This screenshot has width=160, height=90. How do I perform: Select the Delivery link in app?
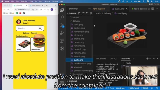[x=26, y=33]
